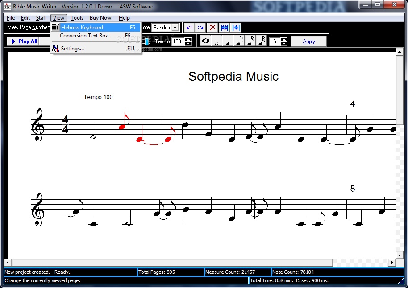Click the blue volume slider handle

pos(147,41)
